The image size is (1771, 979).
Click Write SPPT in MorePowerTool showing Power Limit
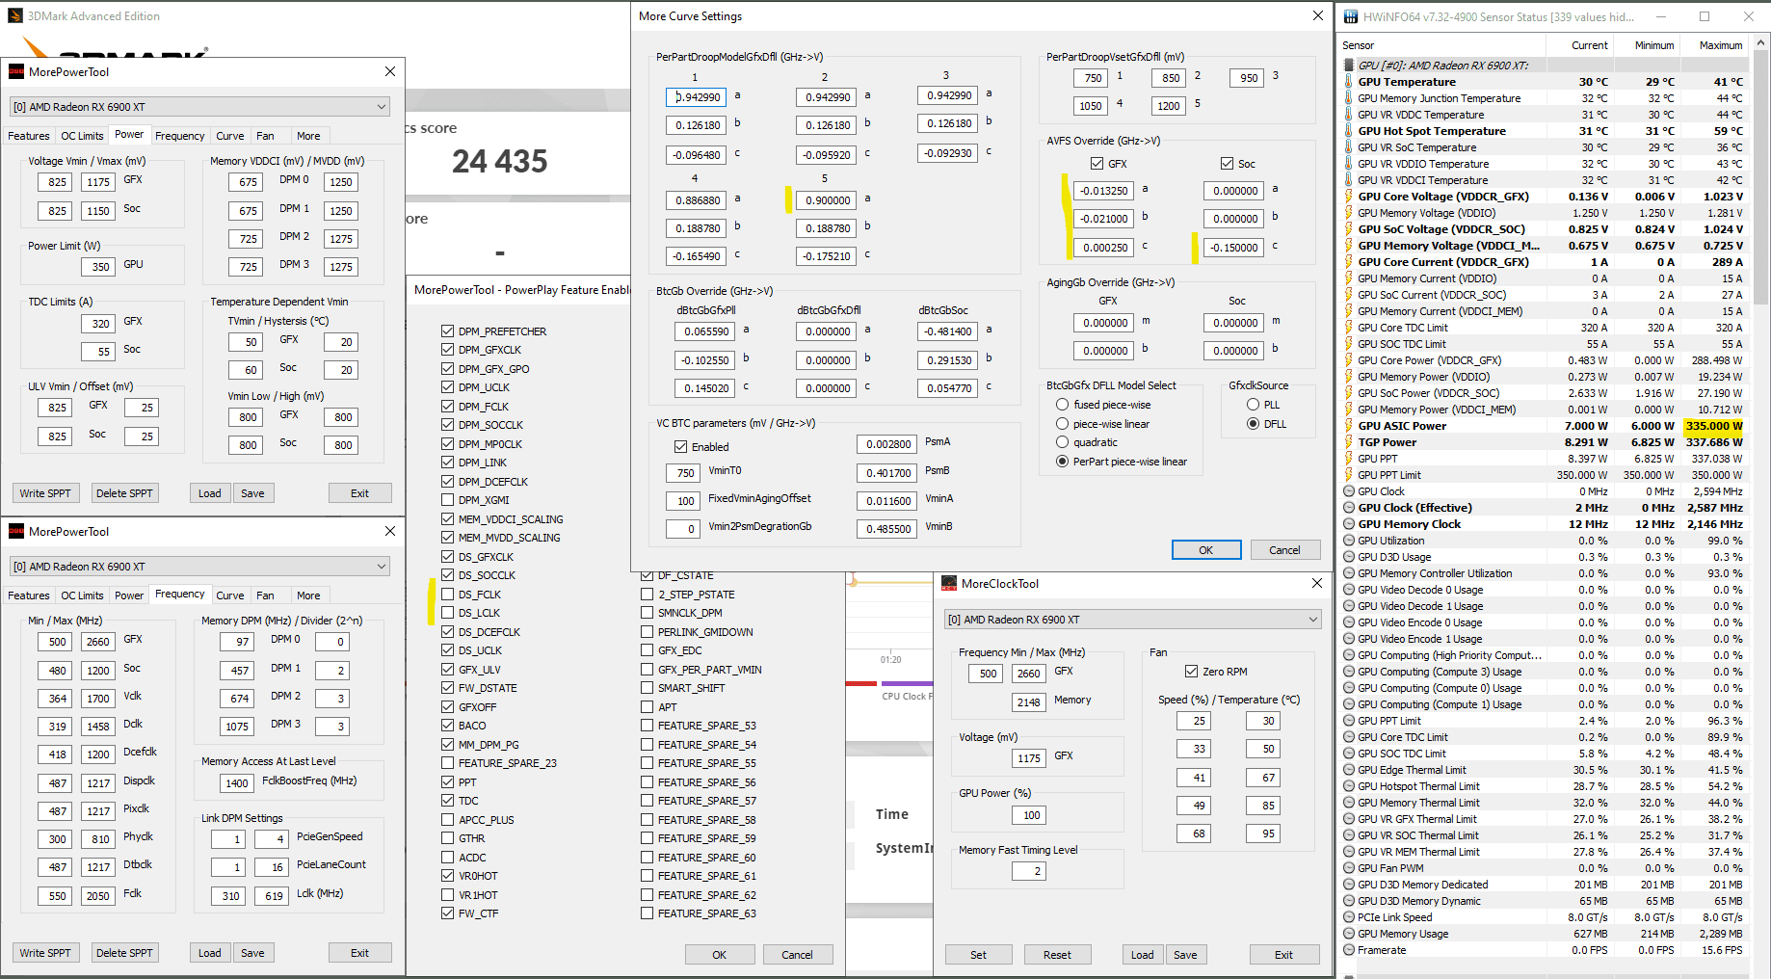(x=45, y=493)
